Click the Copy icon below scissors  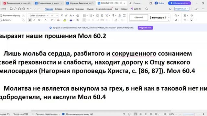click(x=23, y=20)
